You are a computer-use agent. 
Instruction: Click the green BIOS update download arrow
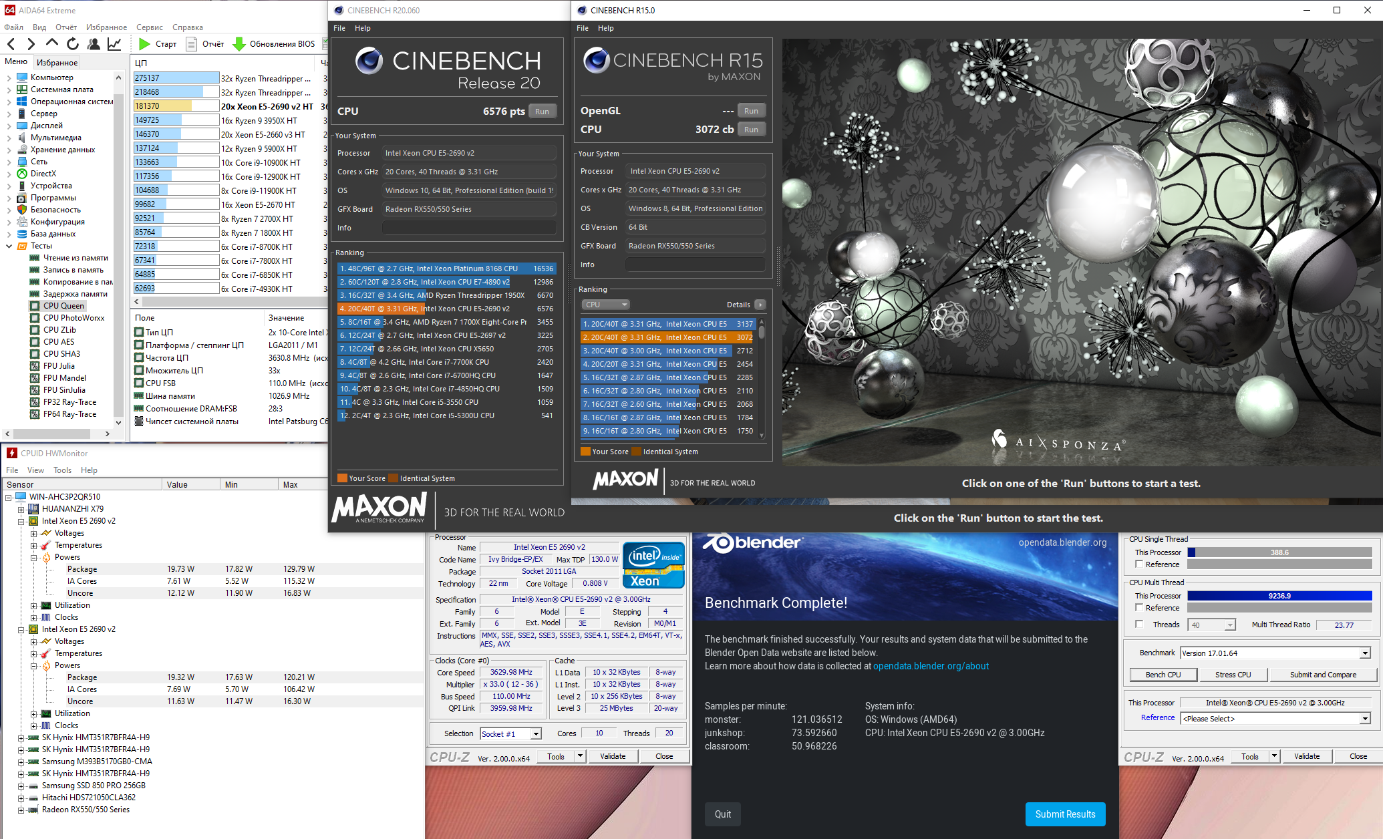coord(239,44)
